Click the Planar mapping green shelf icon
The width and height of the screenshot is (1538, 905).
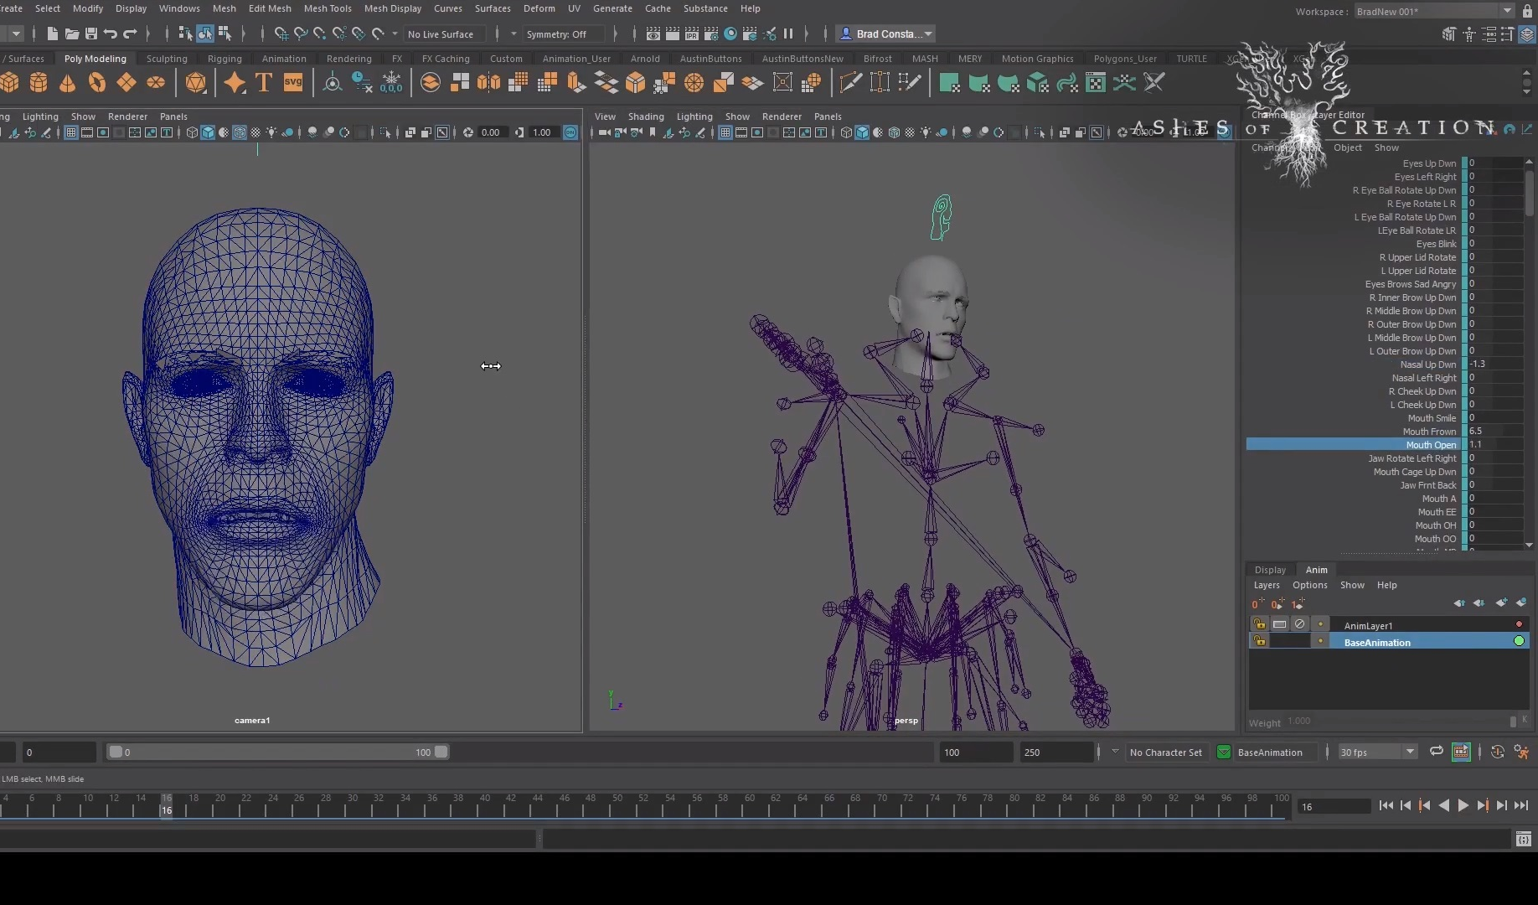(949, 82)
